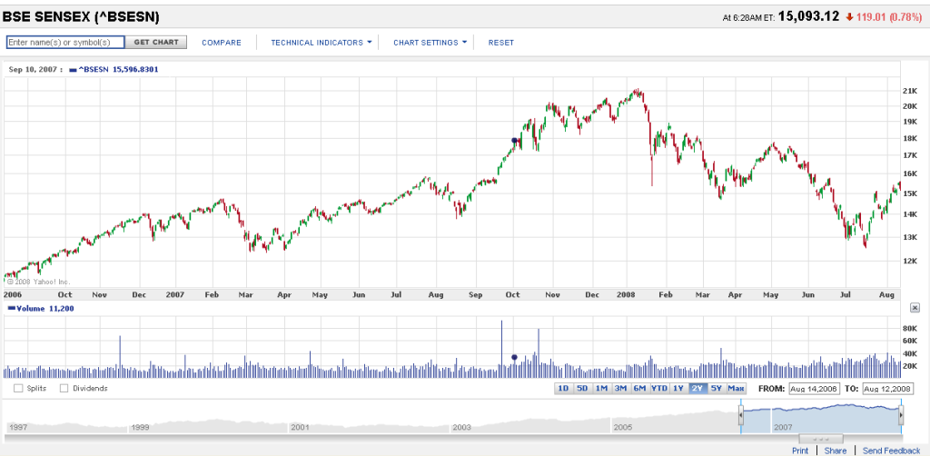Click the 2005 label in overview timeline
Viewport: 930px width, 456px height.
coord(623,427)
